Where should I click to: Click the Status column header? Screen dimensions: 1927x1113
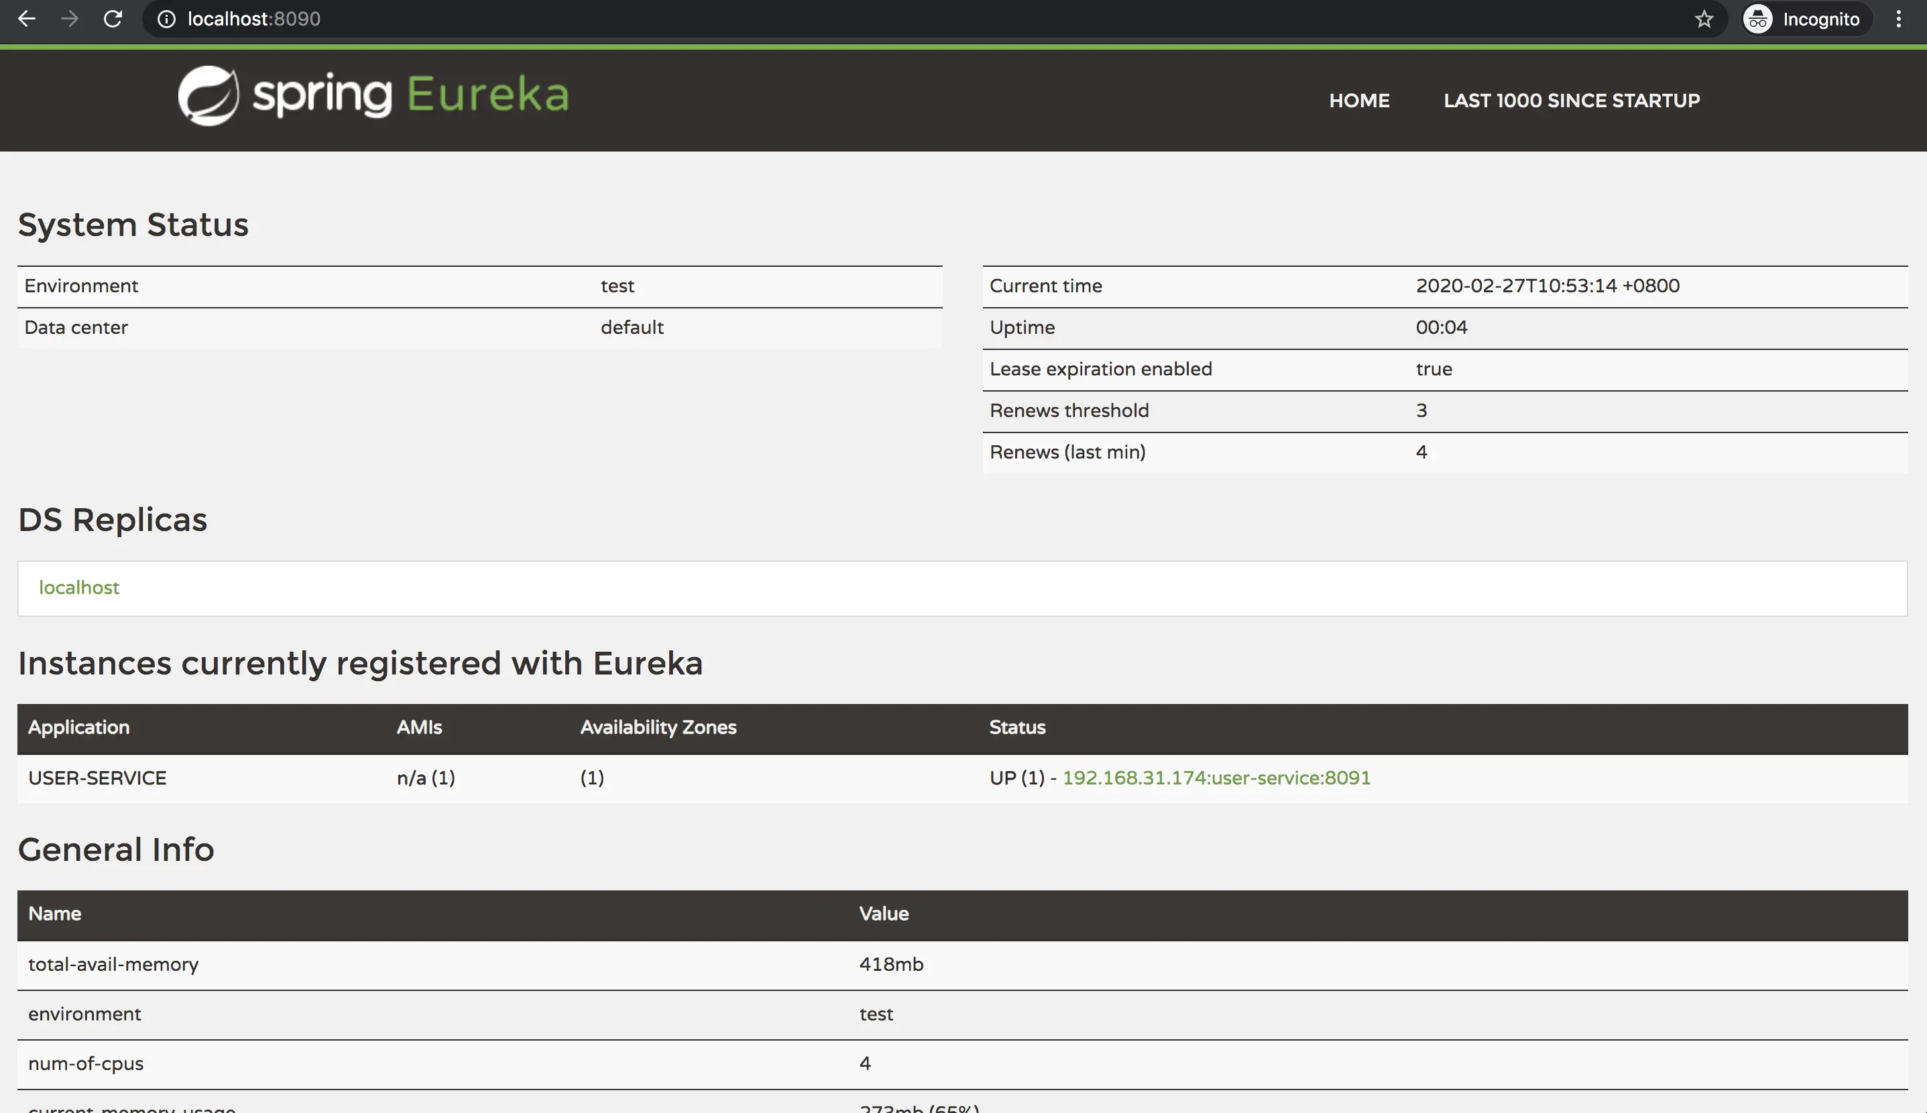click(1016, 727)
